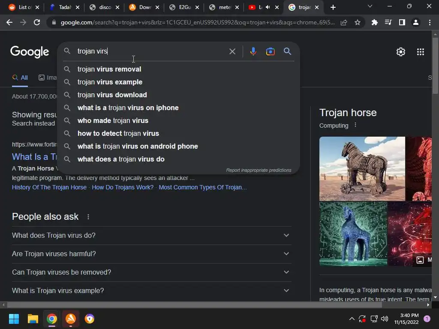The image size is (439, 329).
Task: Click inside the 'trojan virs' search field
Action: [x=151, y=51]
